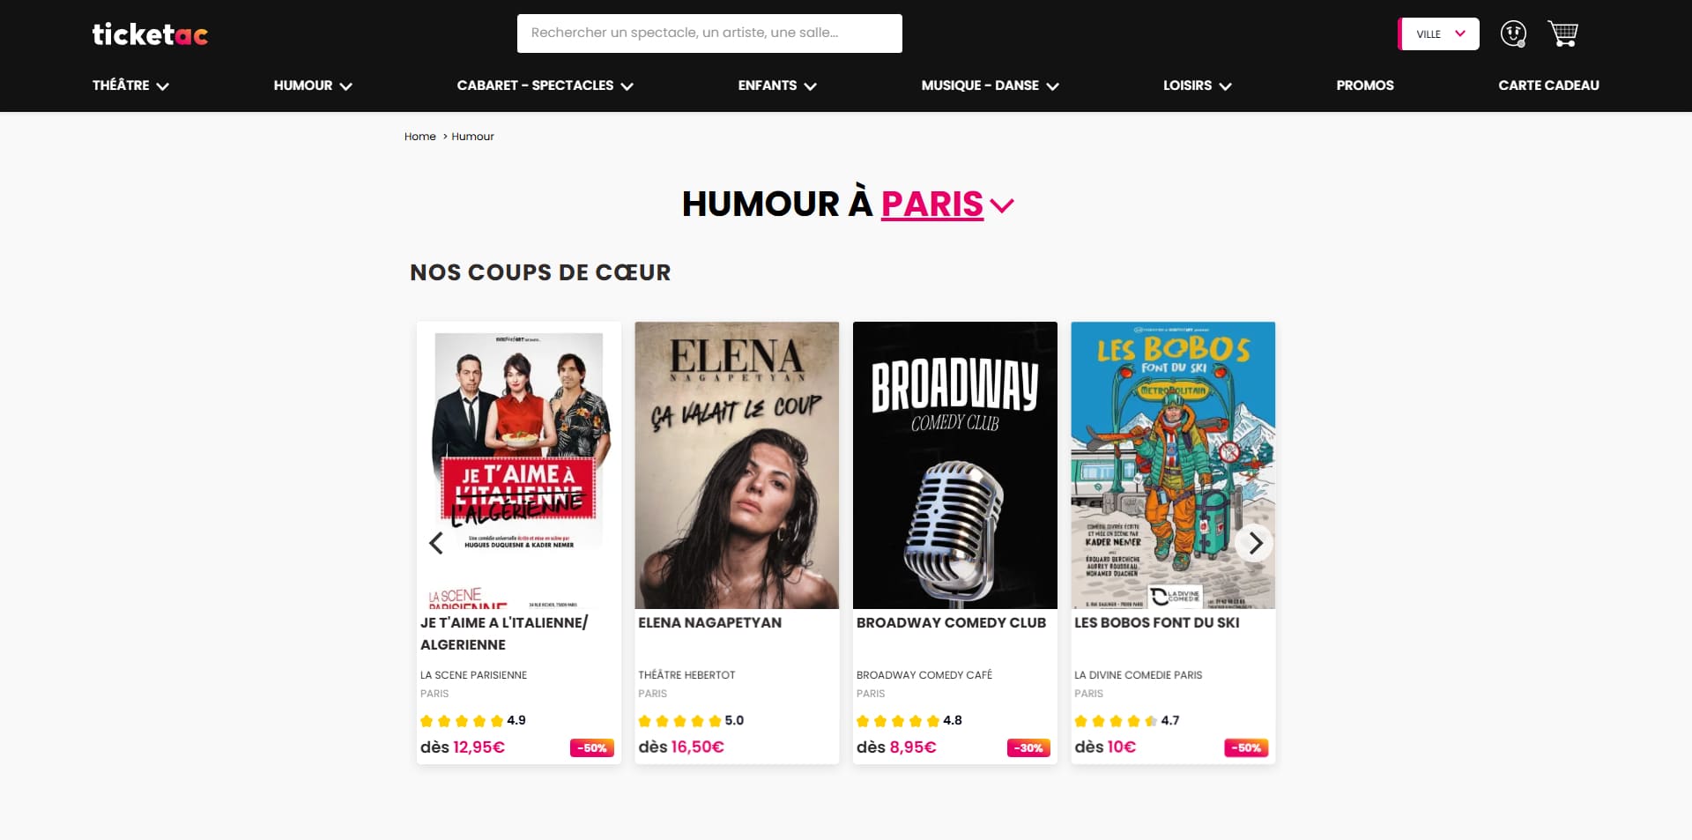This screenshot has height=840, width=1692.
Task: Open the shopping cart icon
Action: [x=1562, y=33]
